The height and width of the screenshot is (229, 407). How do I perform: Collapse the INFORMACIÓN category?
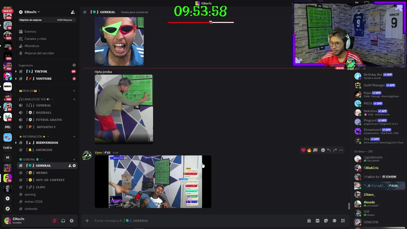[x=33, y=137]
